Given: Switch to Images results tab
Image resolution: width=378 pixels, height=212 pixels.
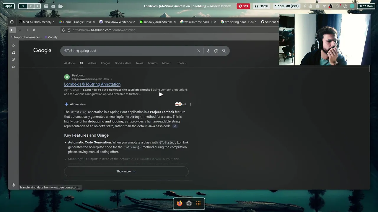Looking at the screenshot, I should tap(105, 63).
